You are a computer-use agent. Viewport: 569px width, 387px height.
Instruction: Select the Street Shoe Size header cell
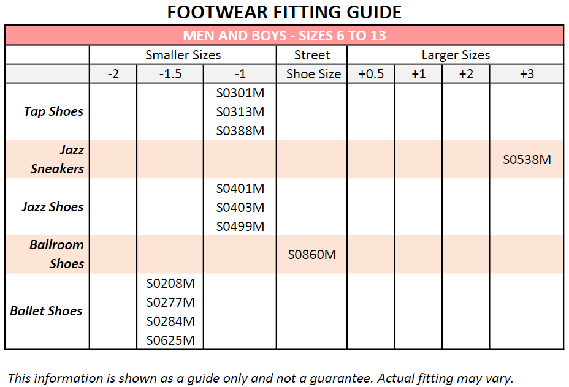coord(311,64)
